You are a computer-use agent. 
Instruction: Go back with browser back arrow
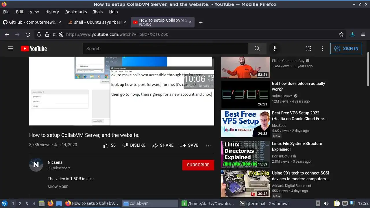(7, 34)
